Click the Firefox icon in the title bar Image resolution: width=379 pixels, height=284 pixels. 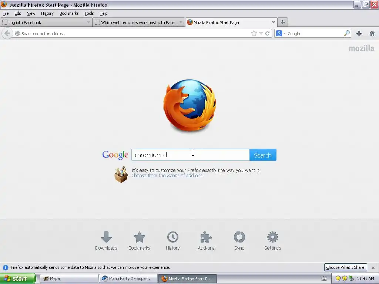tap(4, 4)
